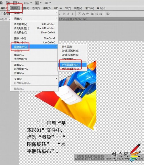The height and width of the screenshot is (165, 144).
Task: Open the 图像(I) menu
Action: [x=15, y=8]
